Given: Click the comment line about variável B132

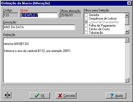Looking at the screenshot, I should coord(37,51).
